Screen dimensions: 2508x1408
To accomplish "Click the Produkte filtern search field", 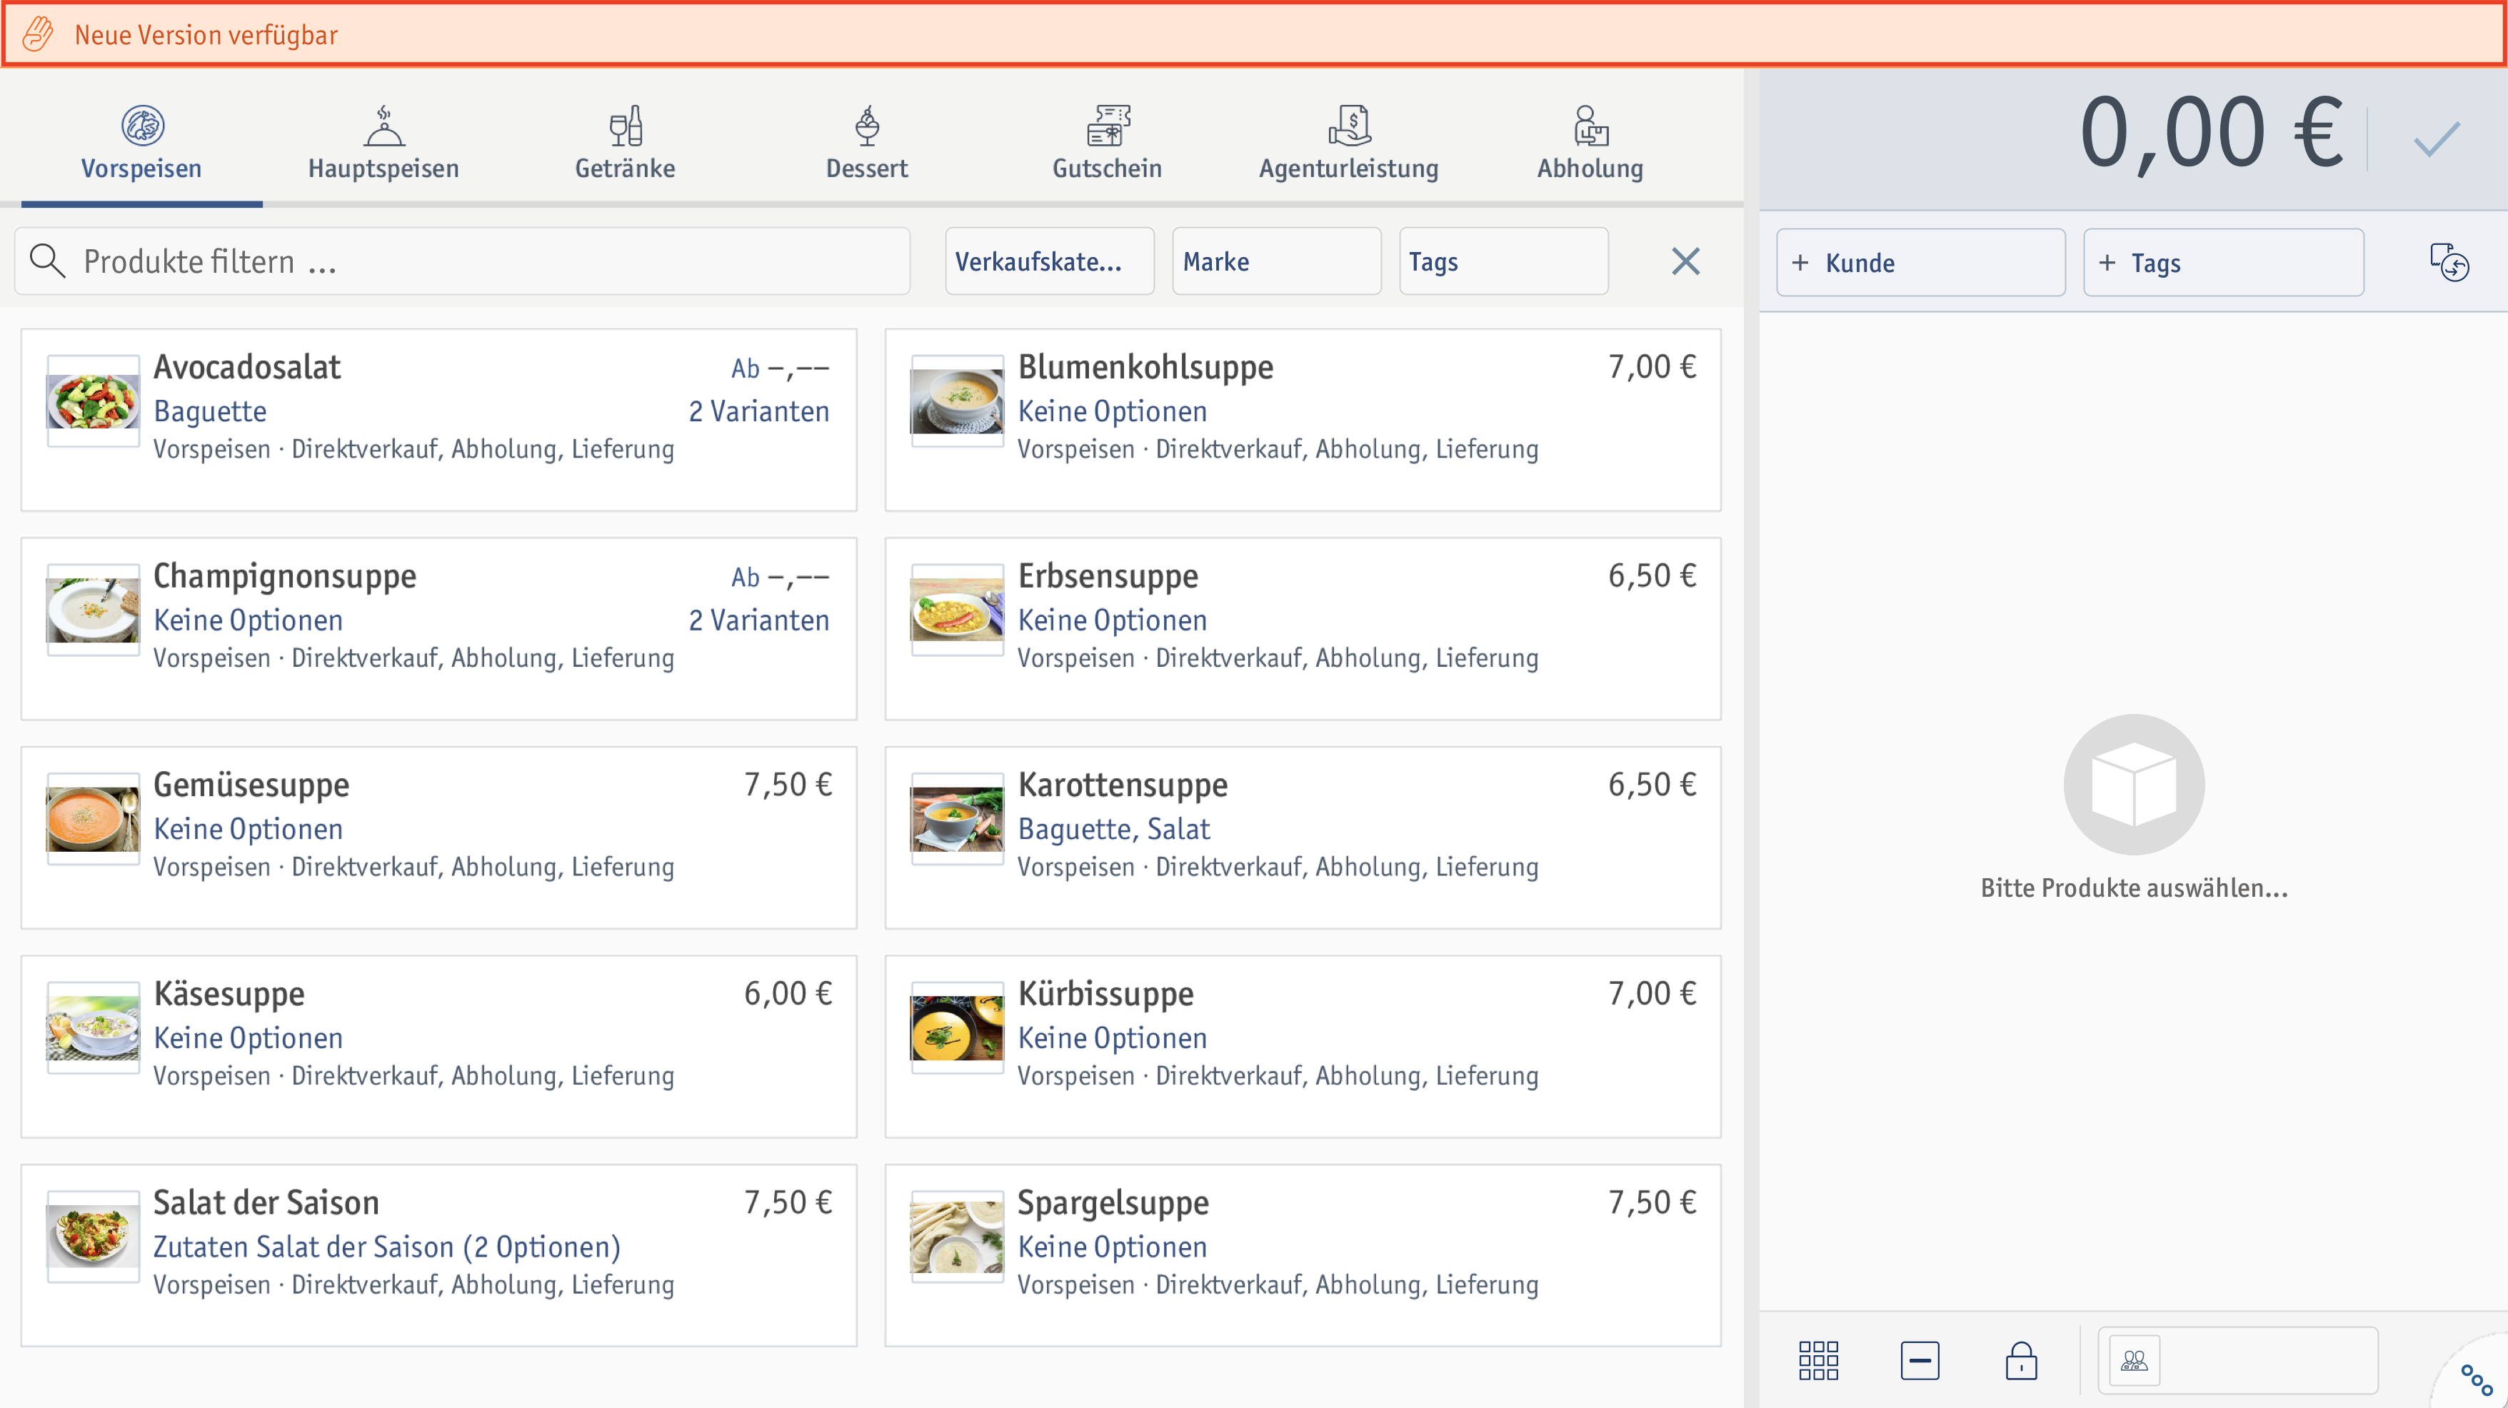I will tap(463, 261).
